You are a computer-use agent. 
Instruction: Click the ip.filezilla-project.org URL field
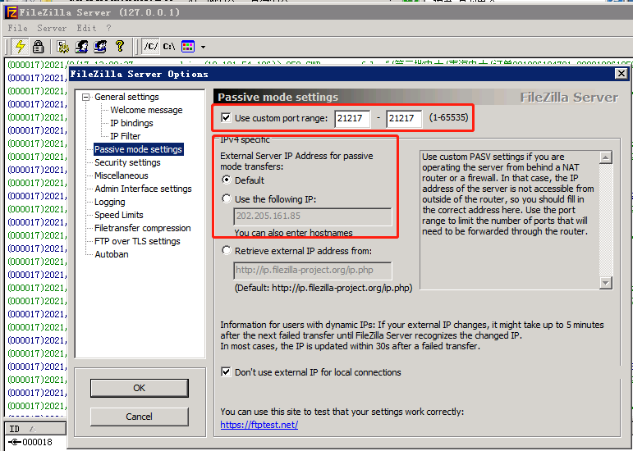coord(313,271)
